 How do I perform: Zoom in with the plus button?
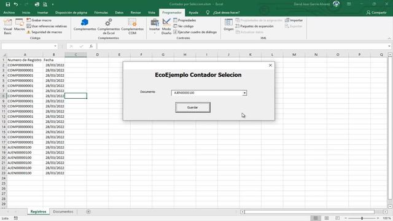coord(378,218)
